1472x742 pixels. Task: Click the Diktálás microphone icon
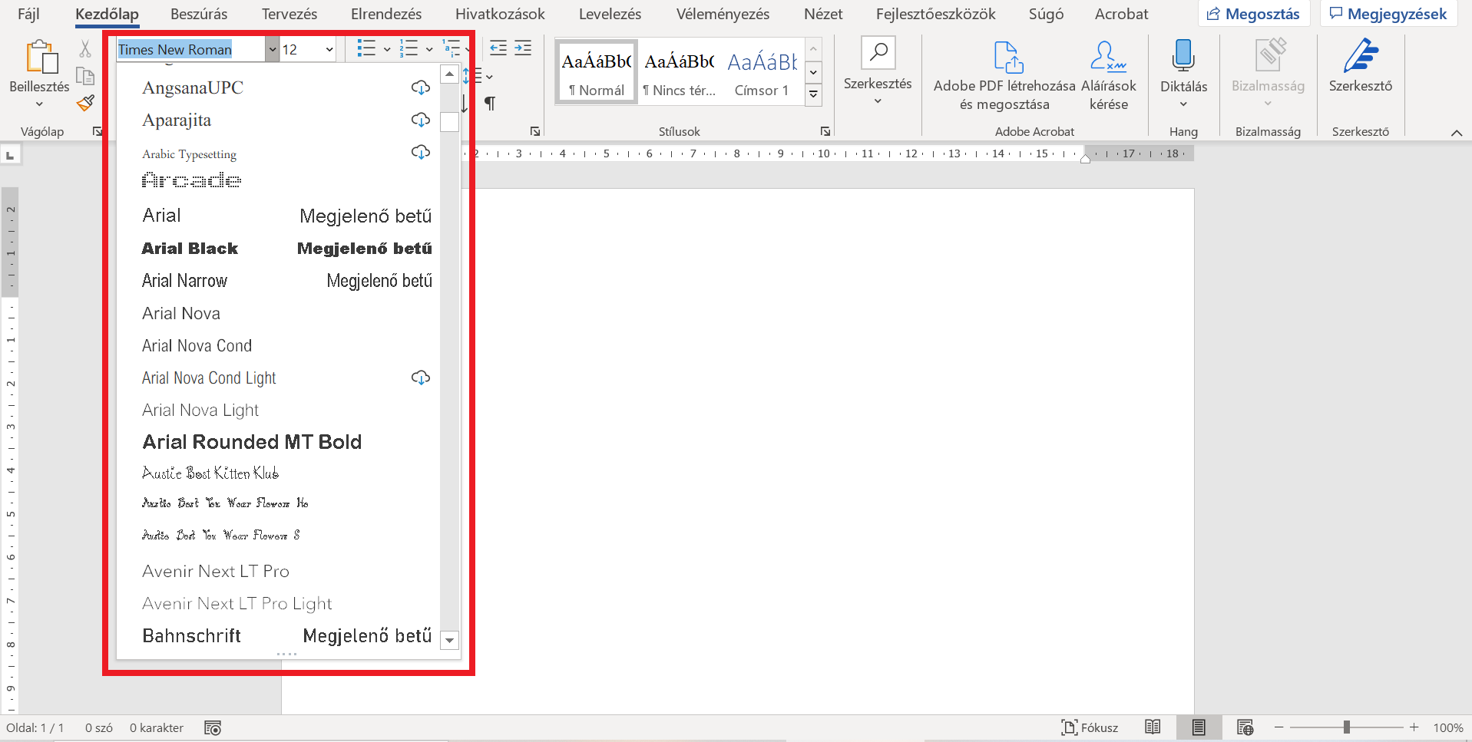pos(1183,57)
